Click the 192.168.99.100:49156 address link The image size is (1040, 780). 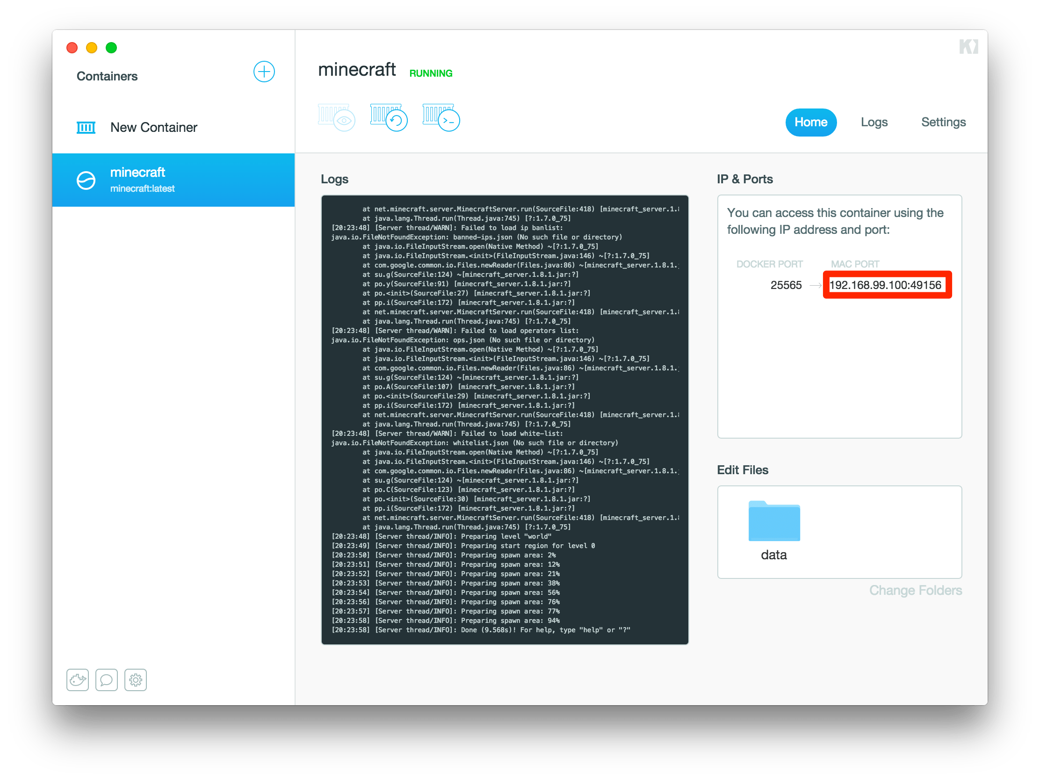pos(885,285)
